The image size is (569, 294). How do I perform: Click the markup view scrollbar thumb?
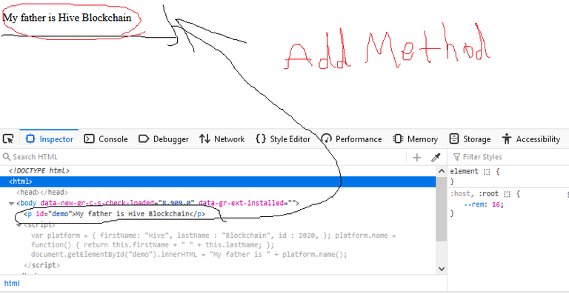tap(442, 209)
